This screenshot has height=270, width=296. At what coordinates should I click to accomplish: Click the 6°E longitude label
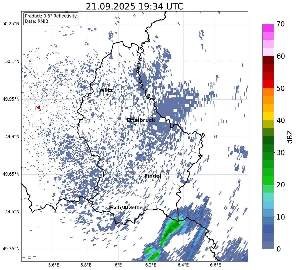118,265
